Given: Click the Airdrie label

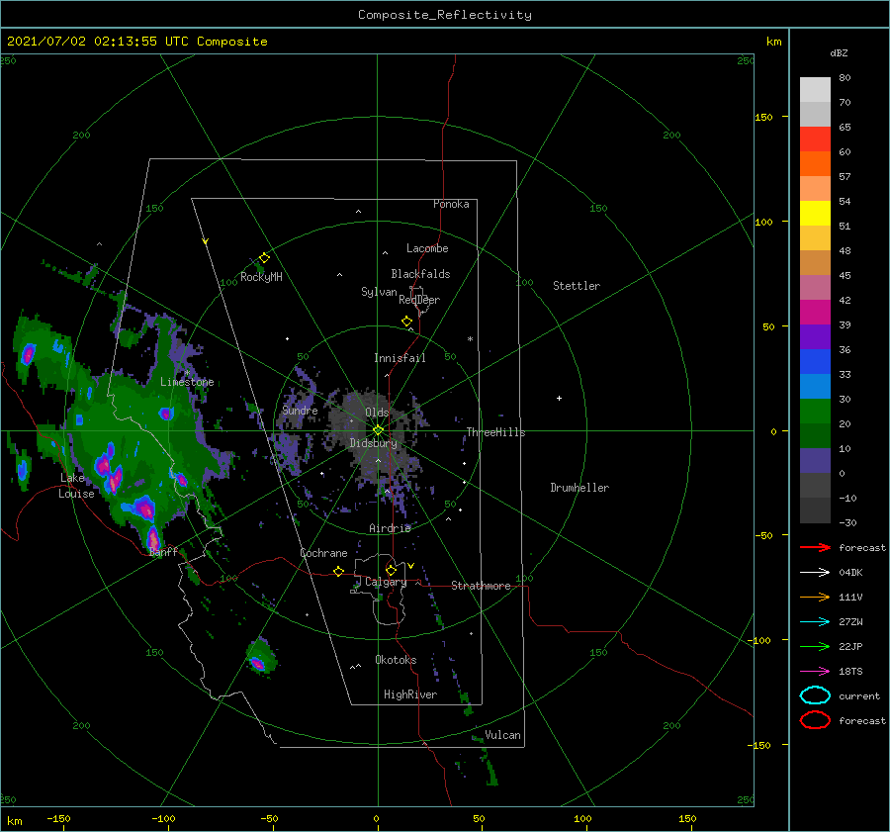Looking at the screenshot, I should 390,528.
